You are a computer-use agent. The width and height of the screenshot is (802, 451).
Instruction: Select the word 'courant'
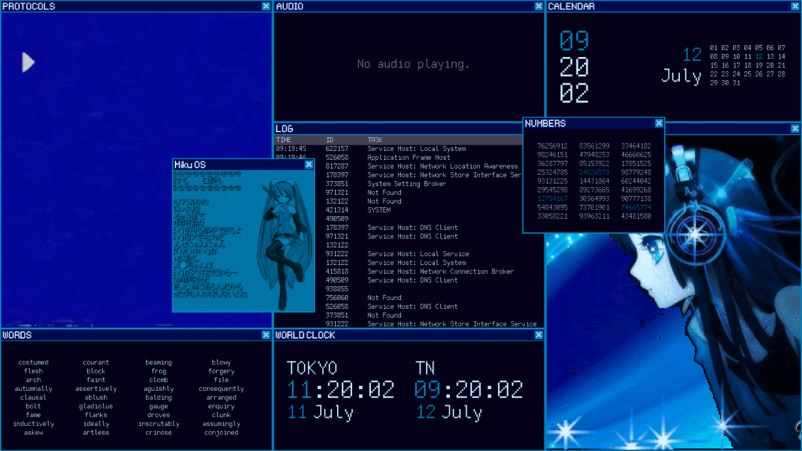pyautogui.click(x=96, y=363)
